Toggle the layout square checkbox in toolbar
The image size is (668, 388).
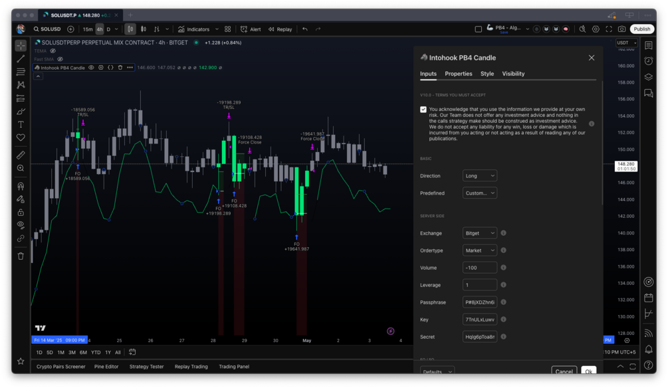tap(478, 29)
